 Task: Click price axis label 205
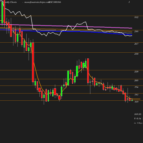click(136, 80)
